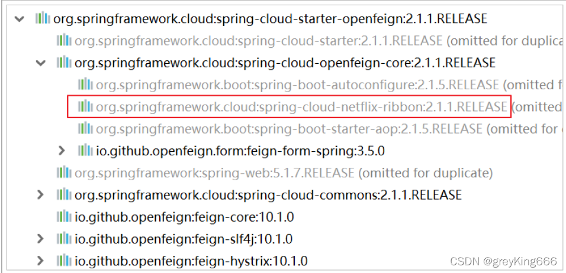Expand the feign-hystrix:10.1.0 node

click(40, 261)
